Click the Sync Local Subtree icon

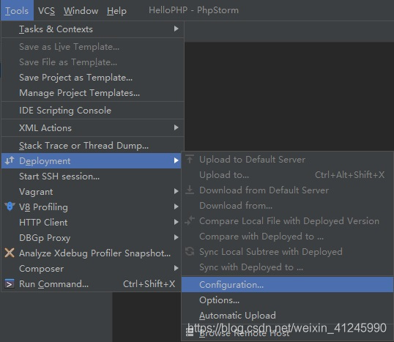(x=190, y=251)
